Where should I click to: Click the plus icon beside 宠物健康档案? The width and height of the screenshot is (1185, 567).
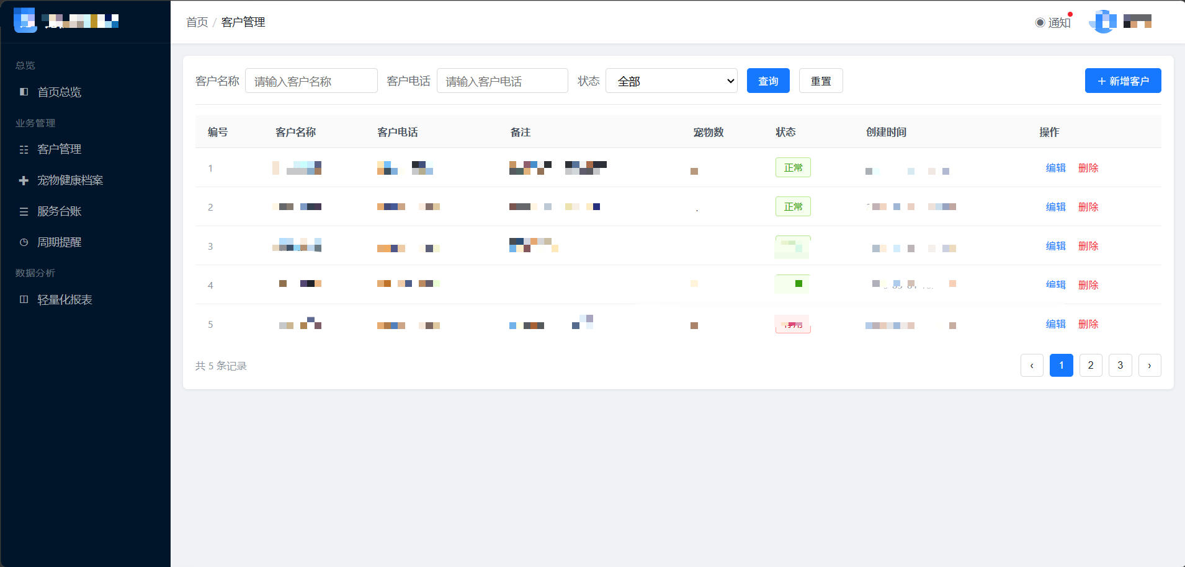[x=24, y=180]
